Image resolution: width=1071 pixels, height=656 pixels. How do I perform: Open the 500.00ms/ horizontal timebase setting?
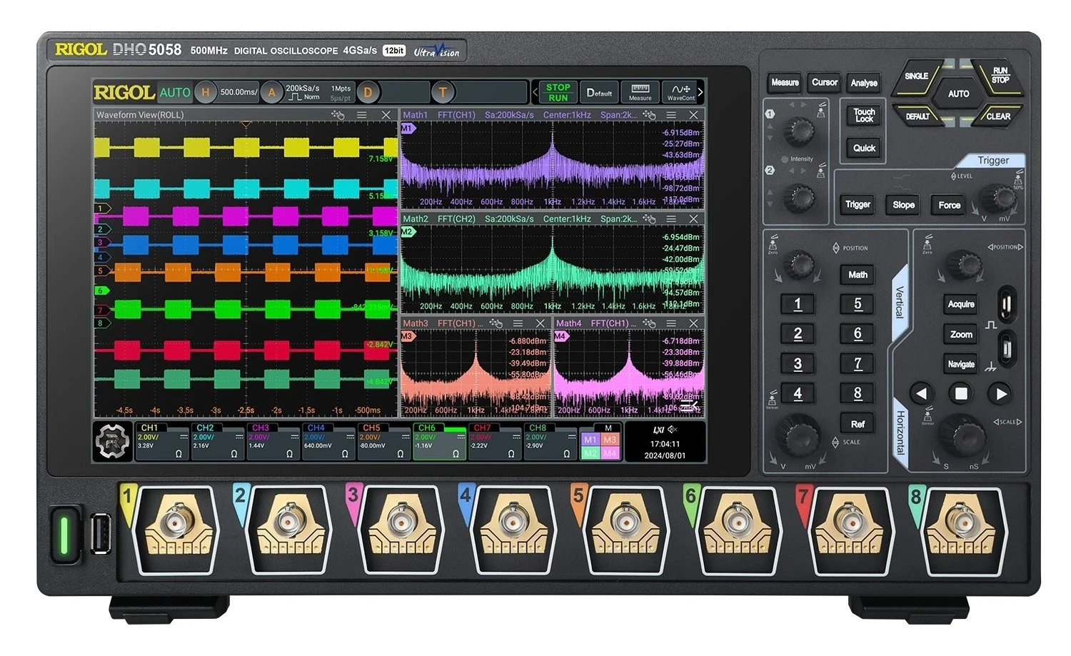(x=238, y=92)
